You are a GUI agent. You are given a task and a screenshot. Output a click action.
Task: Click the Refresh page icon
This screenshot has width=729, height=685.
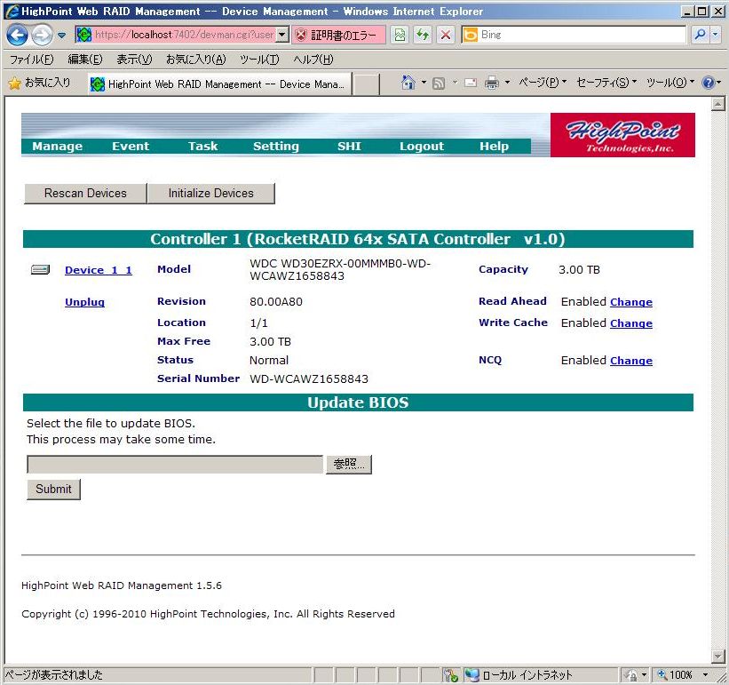pos(423,35)
